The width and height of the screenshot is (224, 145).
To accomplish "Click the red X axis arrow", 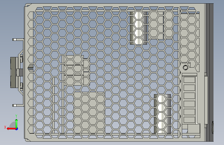I will (11, 129).
